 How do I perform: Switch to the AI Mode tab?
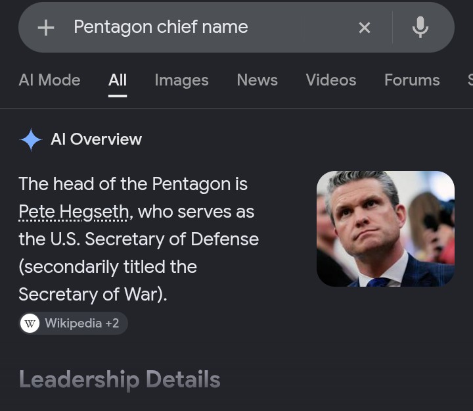(x=49, y=80)
